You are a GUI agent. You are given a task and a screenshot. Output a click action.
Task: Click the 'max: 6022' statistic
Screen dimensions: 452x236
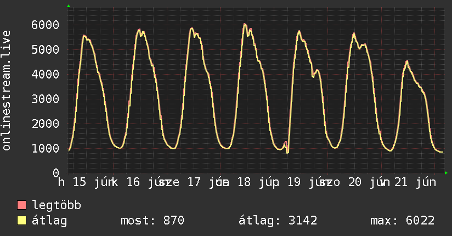pos(403,221)
